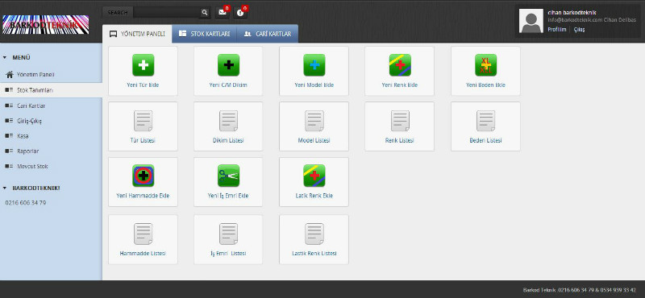The width and height of the screenshot is (645, 298).
Task: Click the Yeni İş Emri Ekle scissors icon
Action: 228,176
